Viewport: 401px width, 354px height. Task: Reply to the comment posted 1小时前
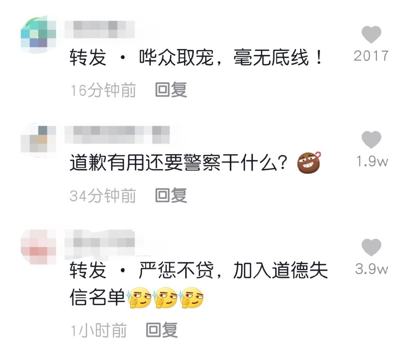(162, 330)
